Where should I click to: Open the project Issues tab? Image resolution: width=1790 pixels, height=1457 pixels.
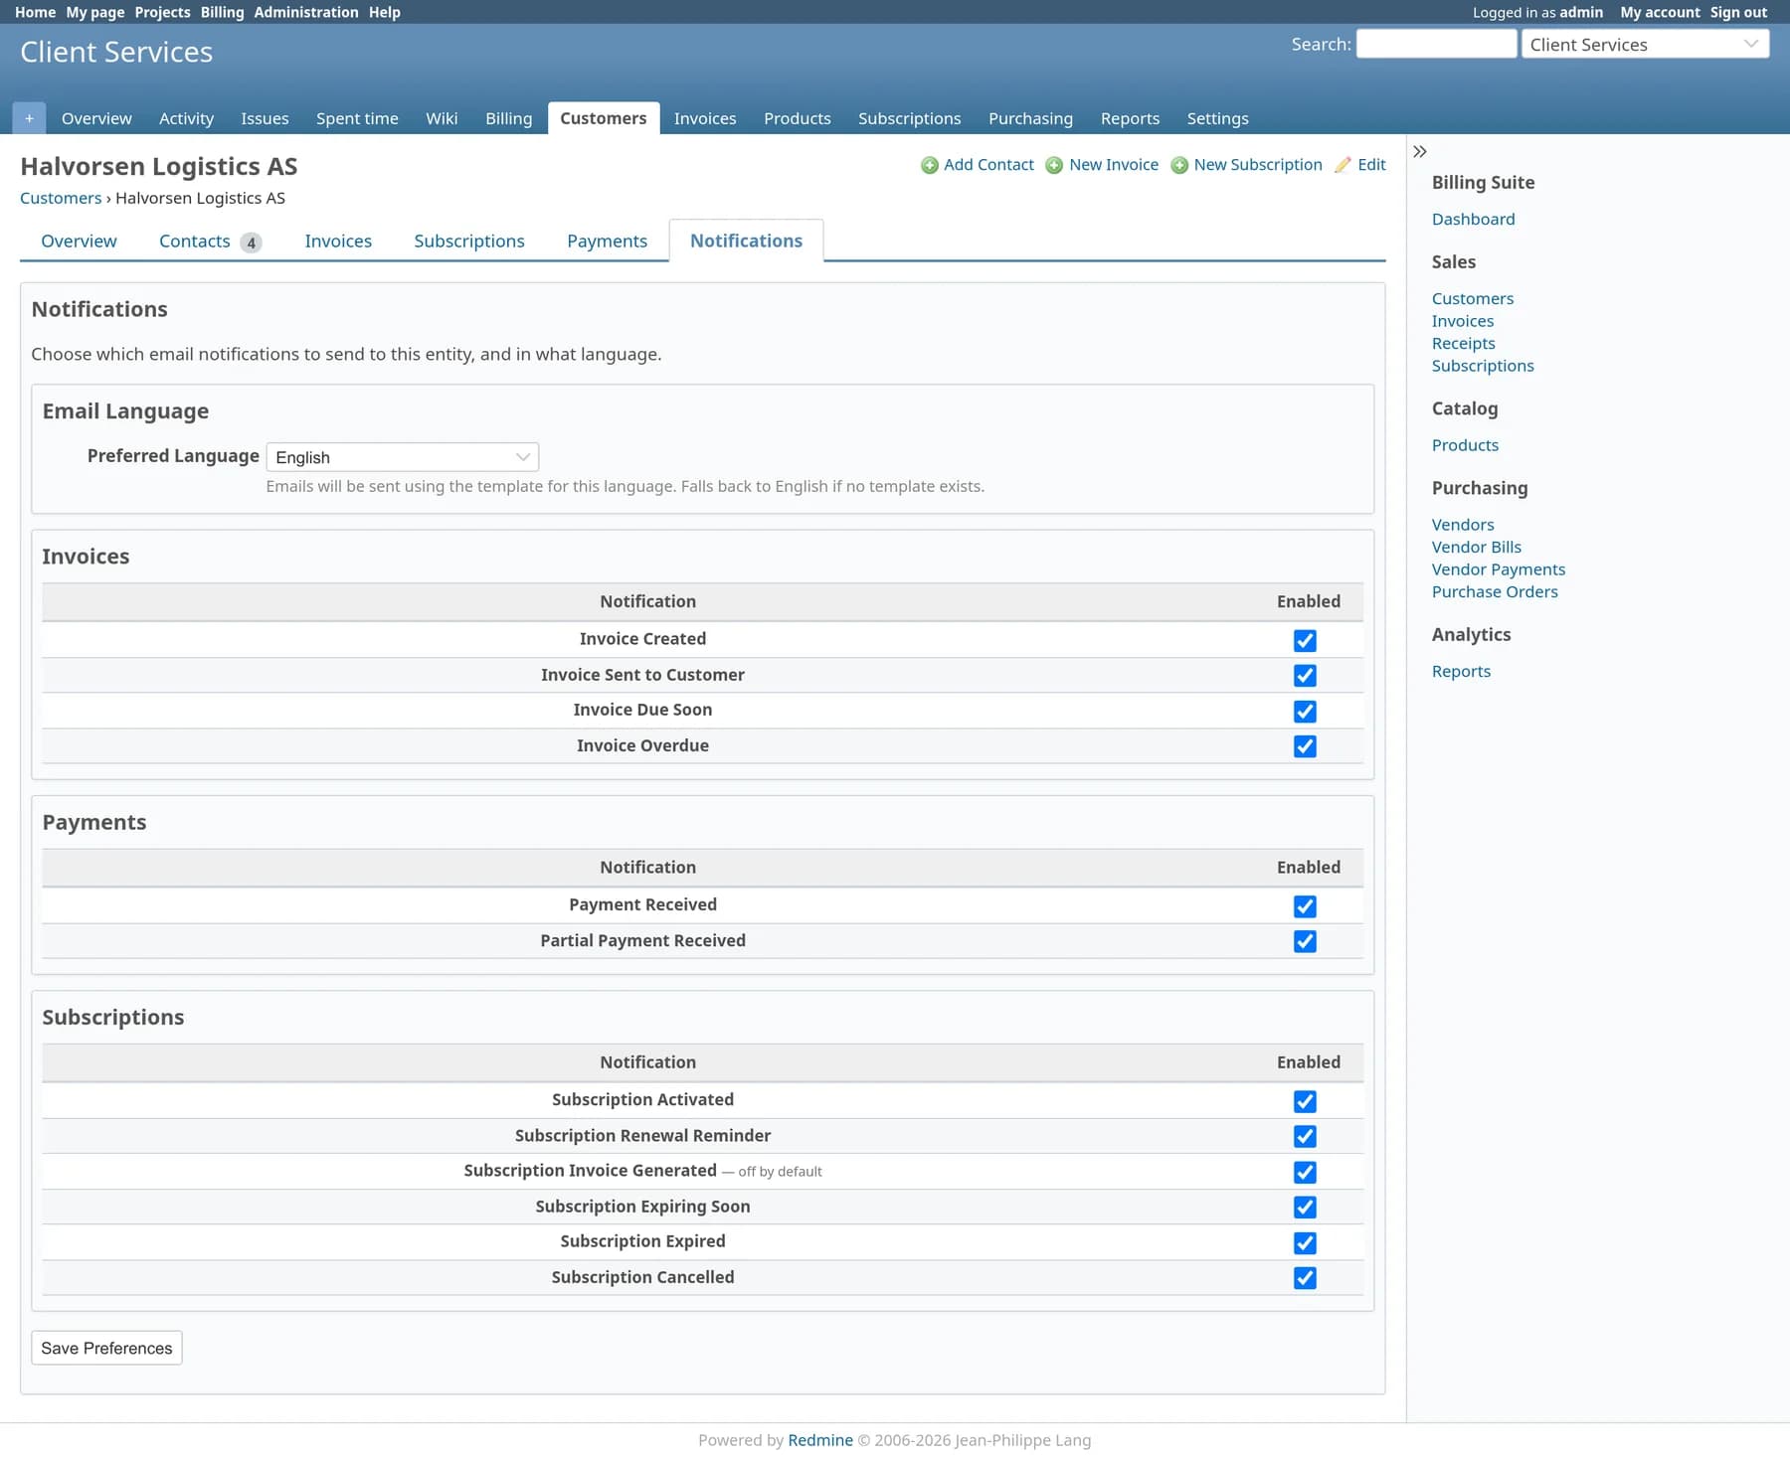265,118
